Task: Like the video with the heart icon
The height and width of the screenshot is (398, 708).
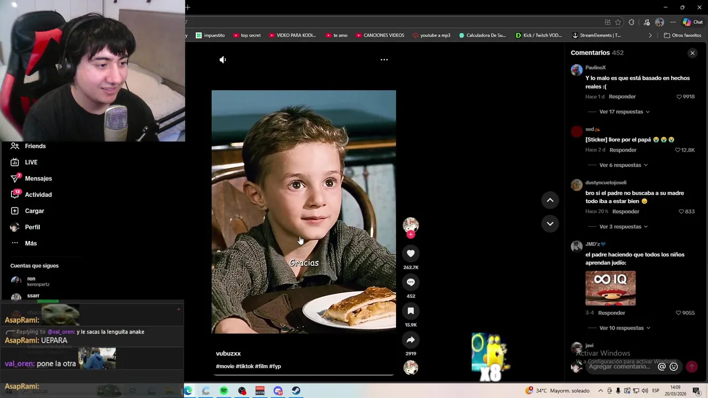Action: [410, 254]
